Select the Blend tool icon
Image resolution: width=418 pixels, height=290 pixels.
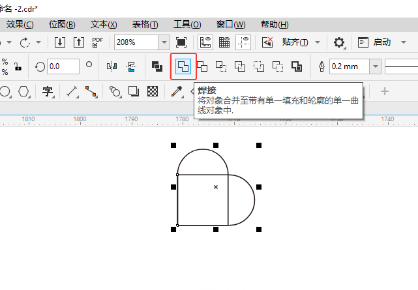115,92
